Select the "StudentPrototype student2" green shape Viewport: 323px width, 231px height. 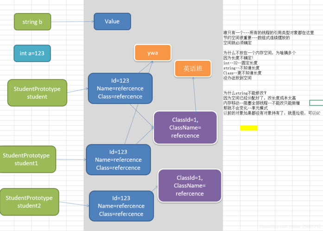pos(29,202)
